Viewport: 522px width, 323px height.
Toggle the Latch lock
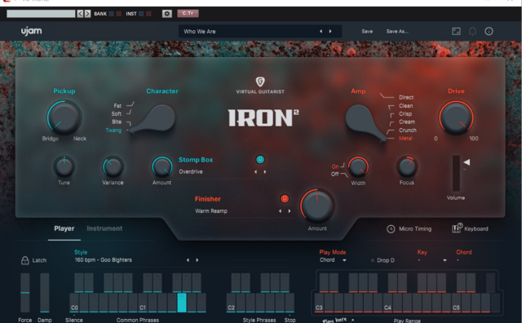(x=25, y=260)
